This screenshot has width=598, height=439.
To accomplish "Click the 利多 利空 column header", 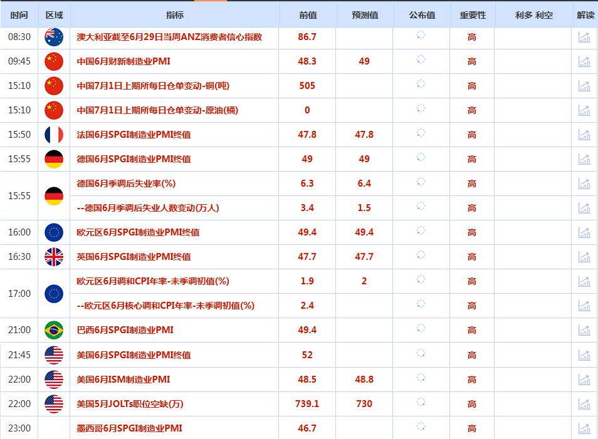I will [534, 15].
